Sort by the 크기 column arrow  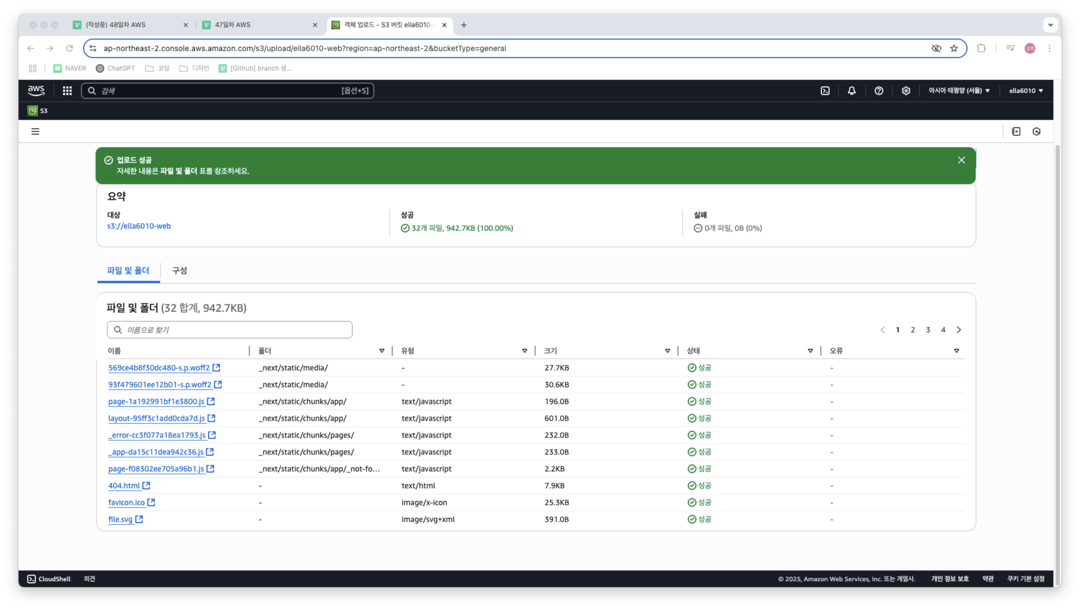pyautogui.click(x=667, y=351)
